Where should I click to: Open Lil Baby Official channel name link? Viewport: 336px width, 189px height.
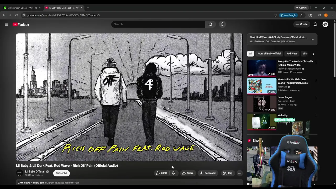click(x=35, y=172)
